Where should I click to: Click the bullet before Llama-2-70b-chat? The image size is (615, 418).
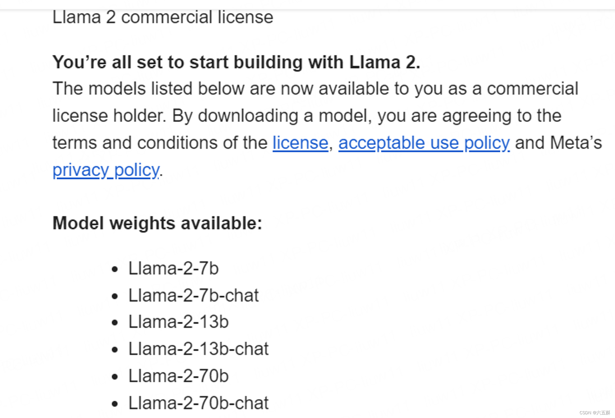pos(115,404)
